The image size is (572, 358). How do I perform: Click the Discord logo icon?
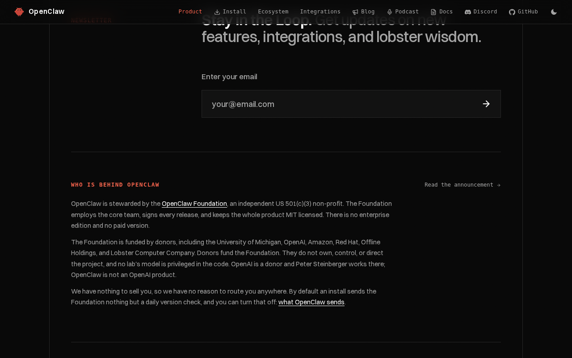468,12
